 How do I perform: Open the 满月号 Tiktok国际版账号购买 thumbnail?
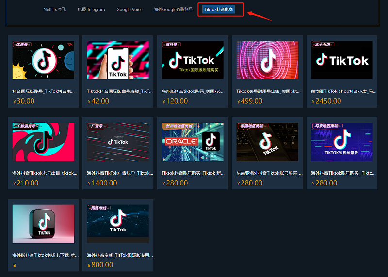(x=193, y=60)
